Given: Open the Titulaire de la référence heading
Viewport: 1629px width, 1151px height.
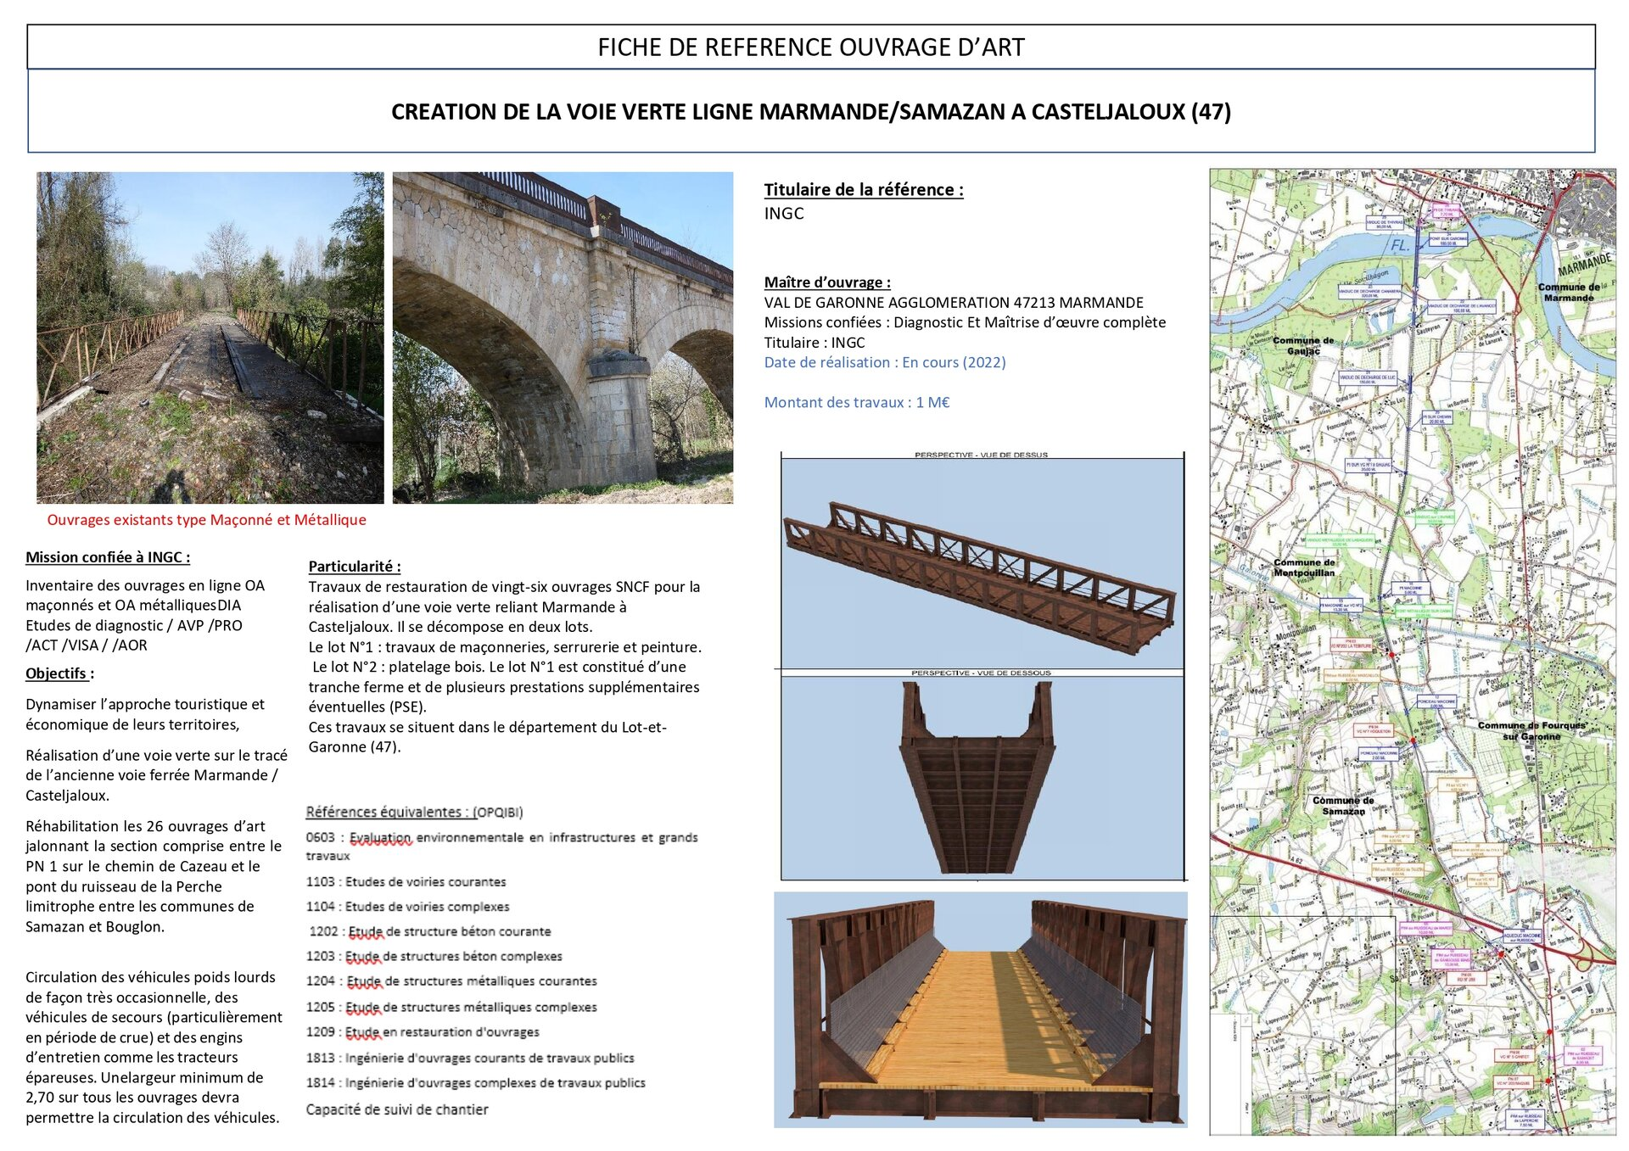Looking at the screenshot, I should [x=863, y=190].
